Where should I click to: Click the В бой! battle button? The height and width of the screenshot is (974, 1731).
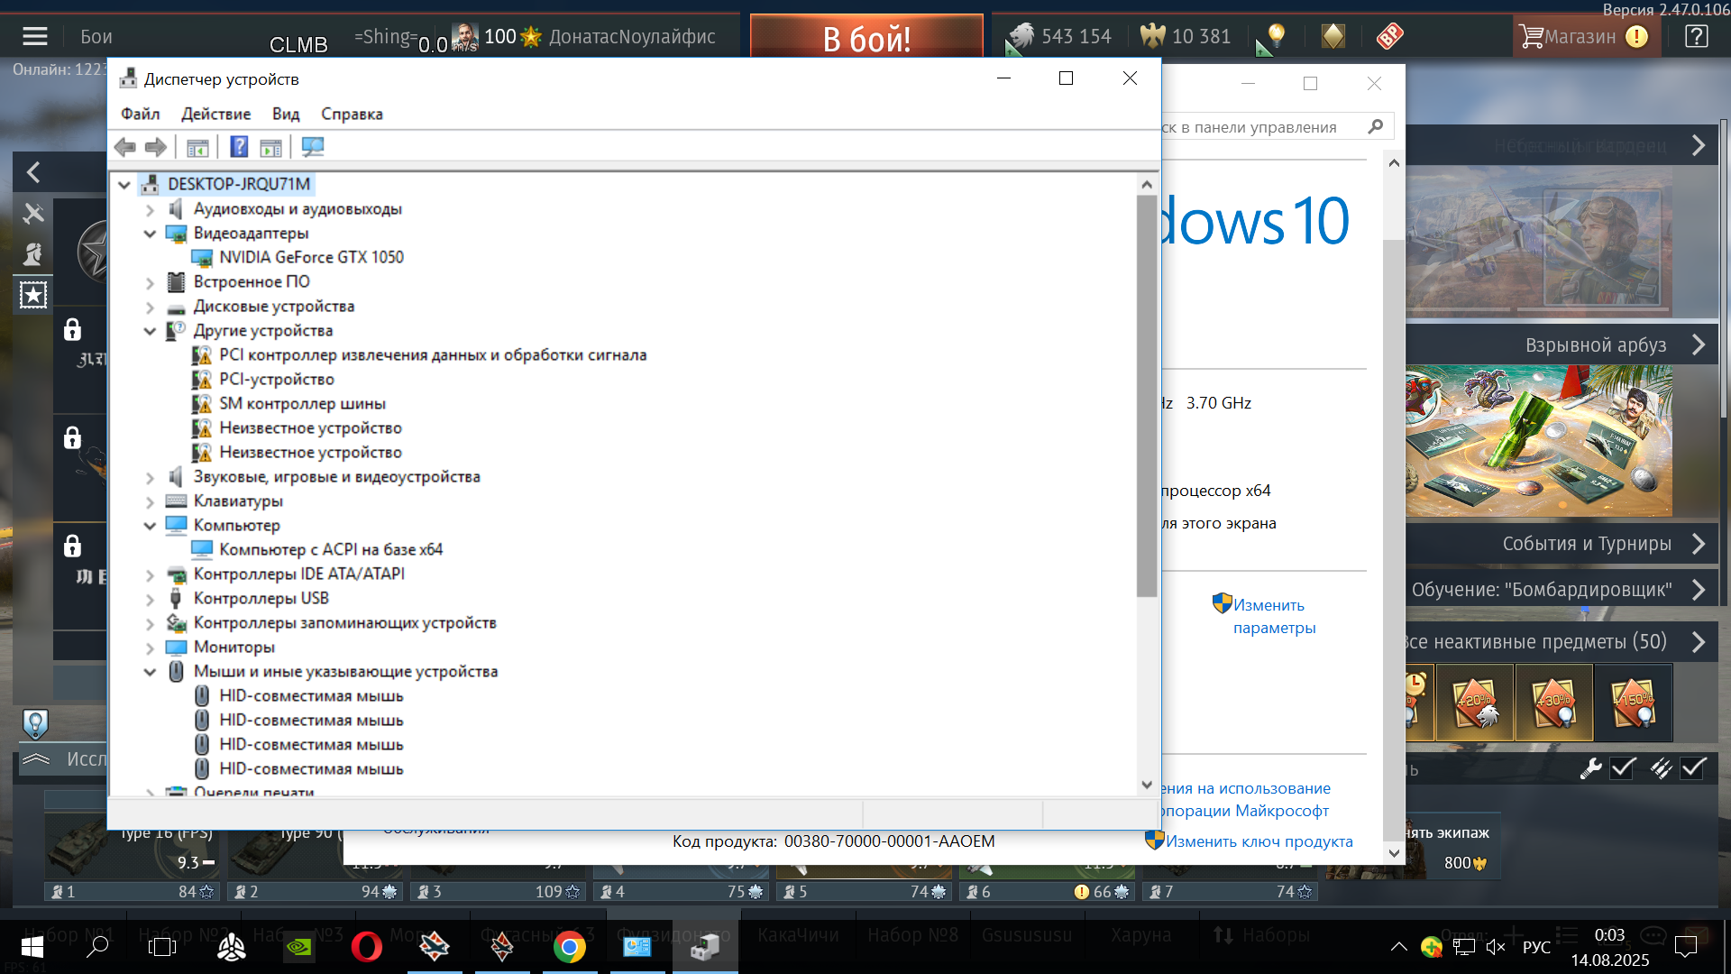(x=866, y=38)
